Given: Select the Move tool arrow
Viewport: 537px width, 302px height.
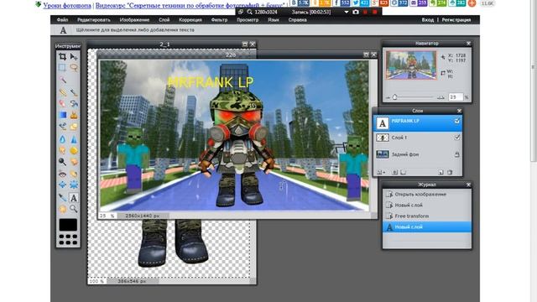Looking at the screenshot, I should coord(74,57).
